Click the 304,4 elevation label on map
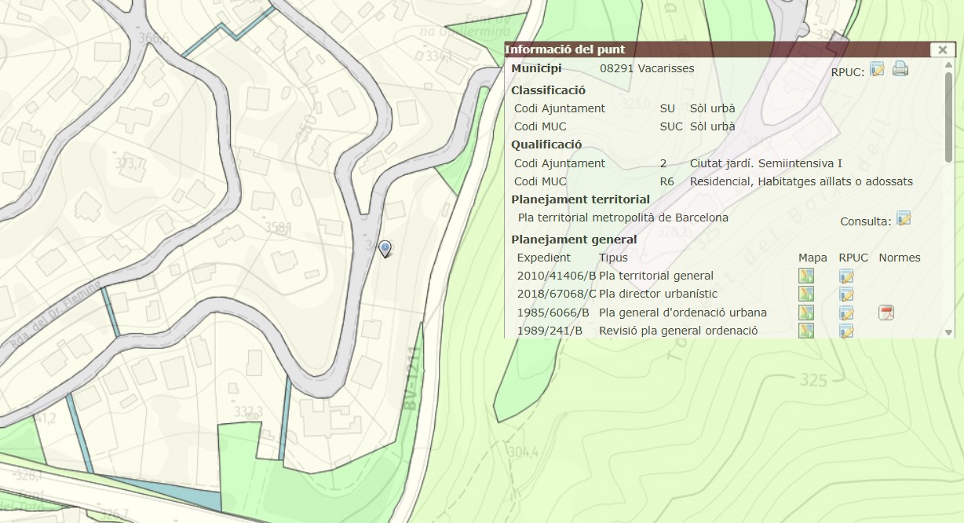This screenshot has width=964, height=523. (524, 452)
